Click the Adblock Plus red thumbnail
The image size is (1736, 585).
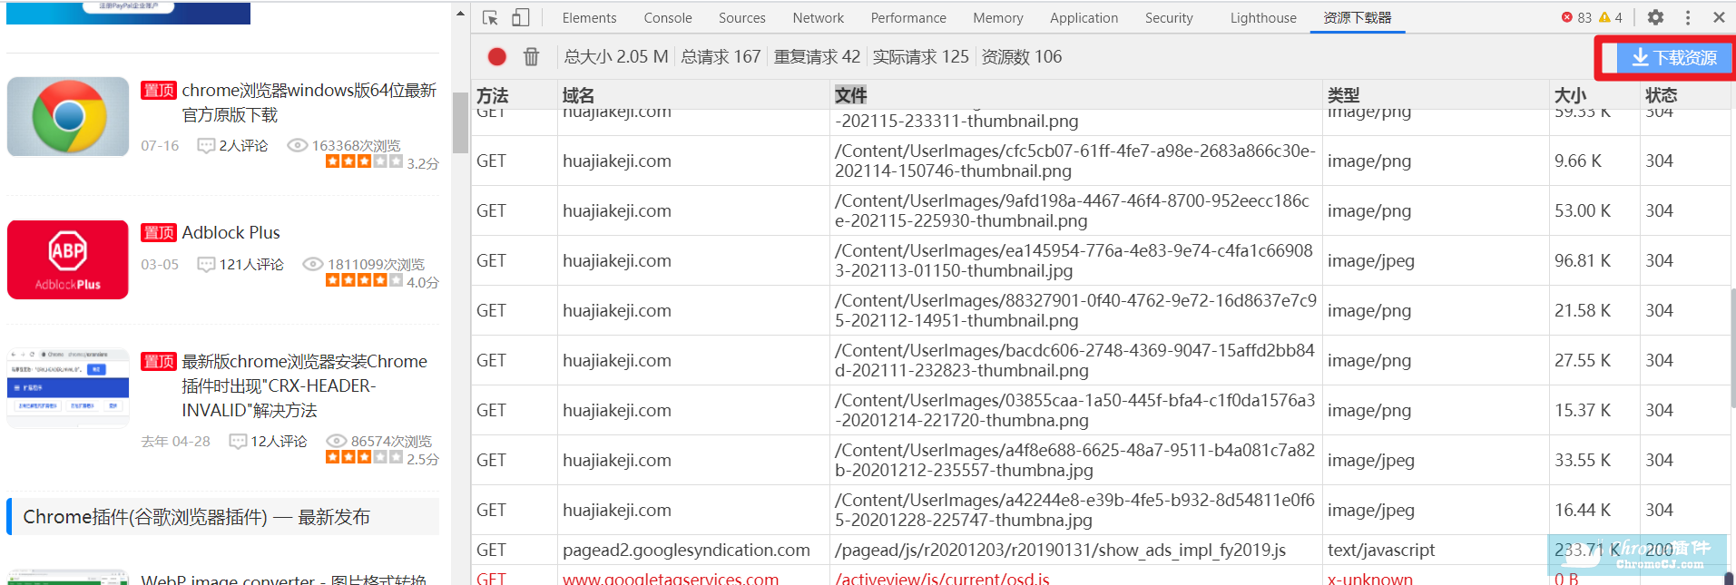tap(68, 259)
